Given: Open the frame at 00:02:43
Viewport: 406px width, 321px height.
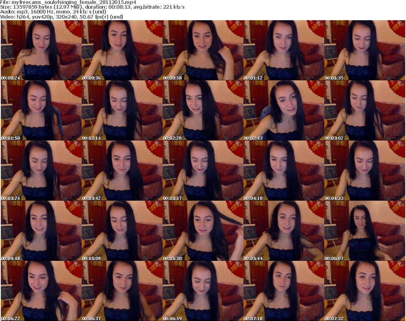Looking at the screenshot, I should coord(284,110).
